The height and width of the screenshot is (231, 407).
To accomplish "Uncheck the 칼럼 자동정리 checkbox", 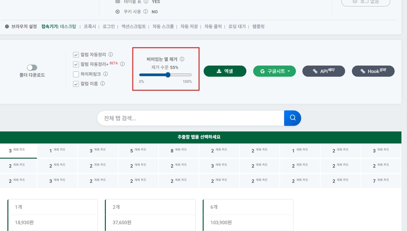I will [76, 55].
